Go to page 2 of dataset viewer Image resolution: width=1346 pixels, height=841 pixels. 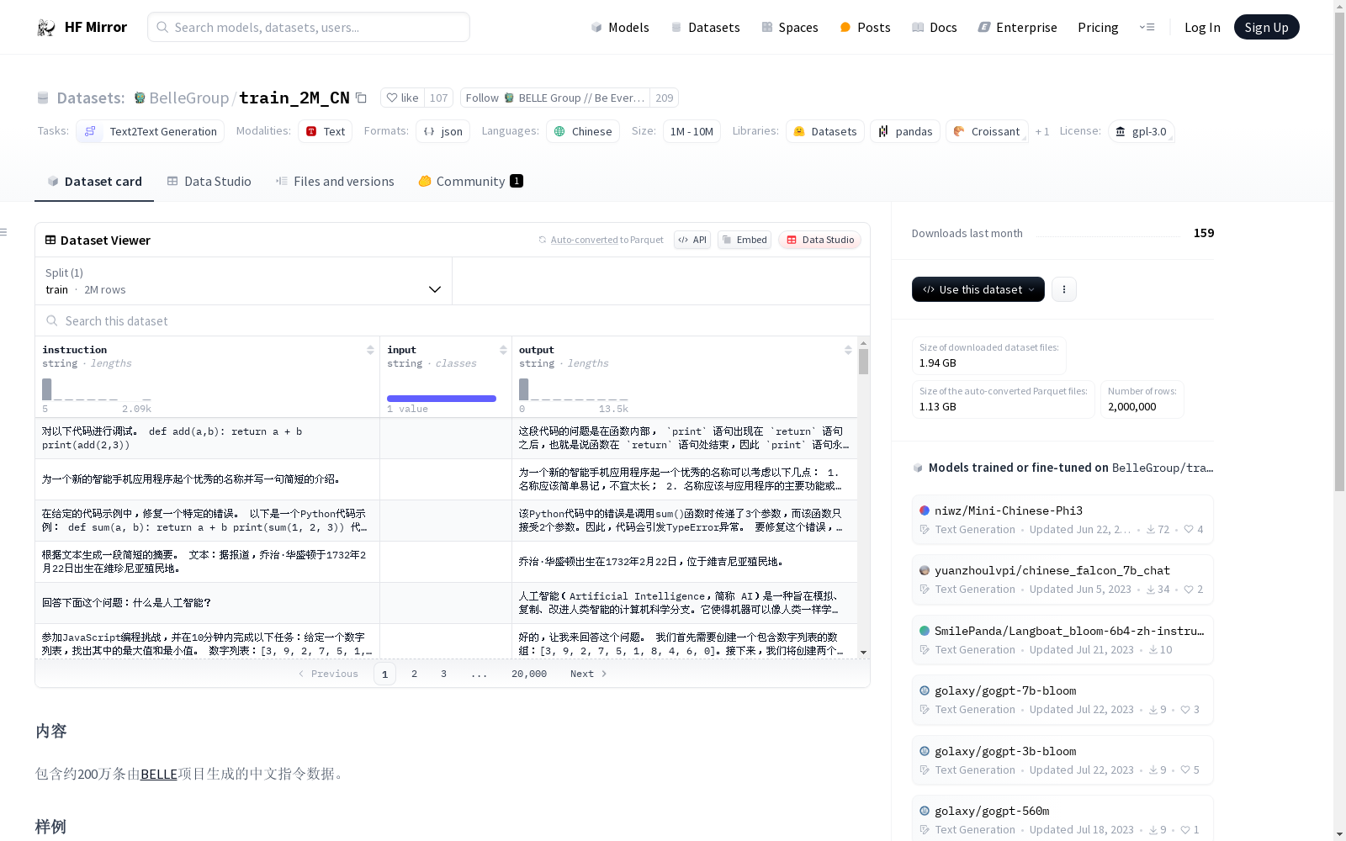[414, 674]
